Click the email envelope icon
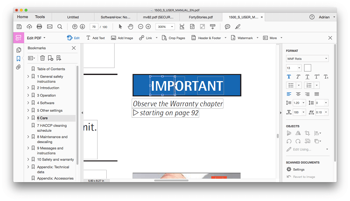This screenshot has width=350, height=201. (50, 27)
